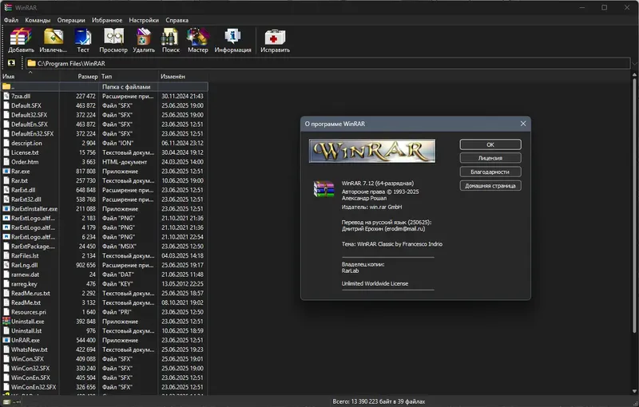This screenshot has width=639, height=407.
Task: Click the Информация toolbar icon
Action: click(x=232, y=40)
